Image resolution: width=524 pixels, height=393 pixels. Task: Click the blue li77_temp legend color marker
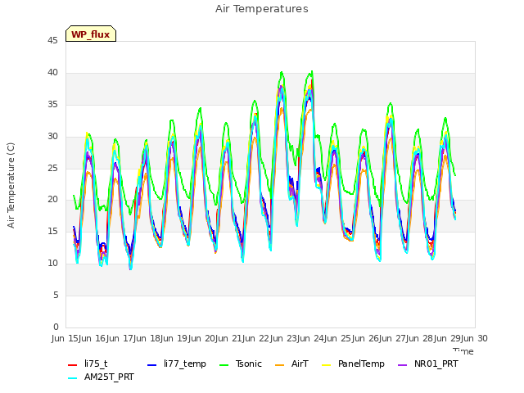click(x=151, y=365)
